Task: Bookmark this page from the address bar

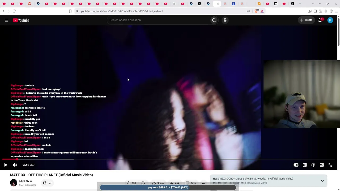Action: tap(70, 11)
